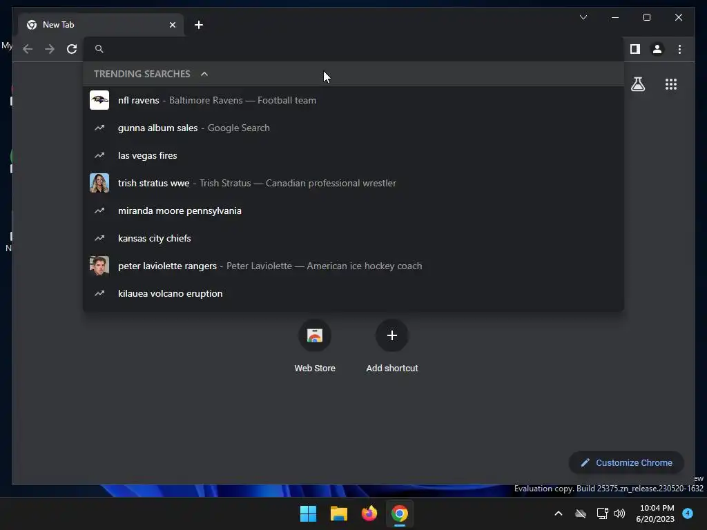Click the Baltimore Ravens logo thumbnail
The height and width of the screenshot is (530, 707).
coord(99,100)
